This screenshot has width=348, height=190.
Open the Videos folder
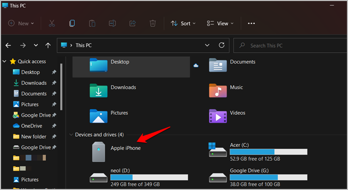(227, 116)
